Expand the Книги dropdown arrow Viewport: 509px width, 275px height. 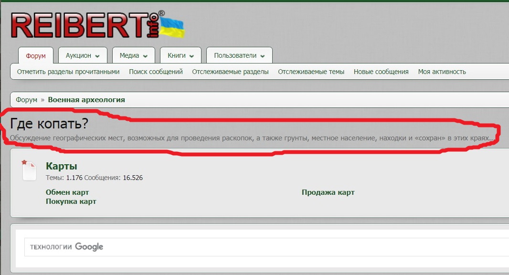click(x=191, y=56)
